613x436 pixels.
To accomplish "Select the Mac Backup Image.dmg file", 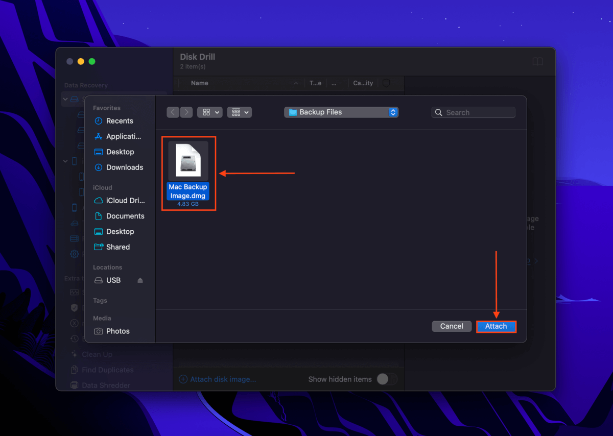I will coord(188,174).
